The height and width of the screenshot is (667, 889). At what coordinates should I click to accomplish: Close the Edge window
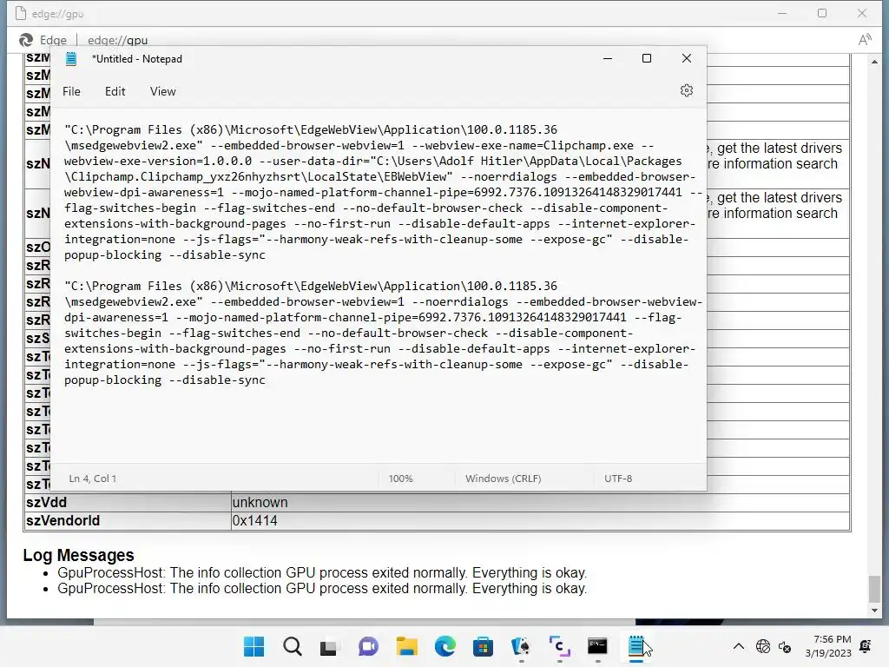coord(862,13)
